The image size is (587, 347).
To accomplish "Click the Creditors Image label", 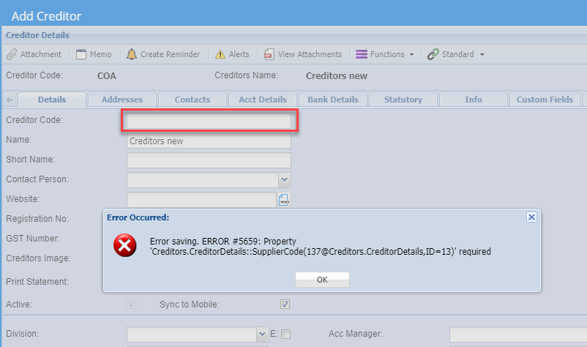I will [38, 258].
